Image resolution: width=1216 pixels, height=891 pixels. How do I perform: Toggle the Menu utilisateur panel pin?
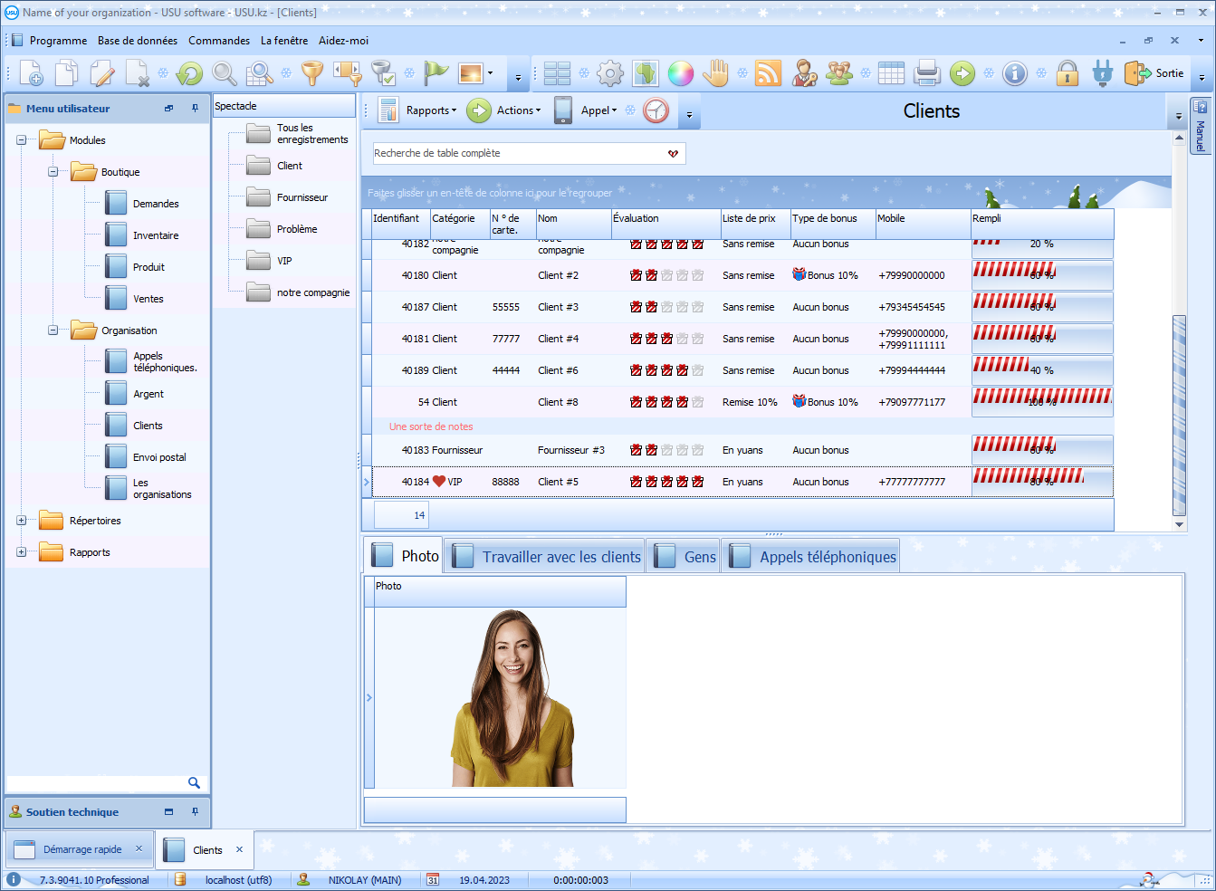click(195, 108)
